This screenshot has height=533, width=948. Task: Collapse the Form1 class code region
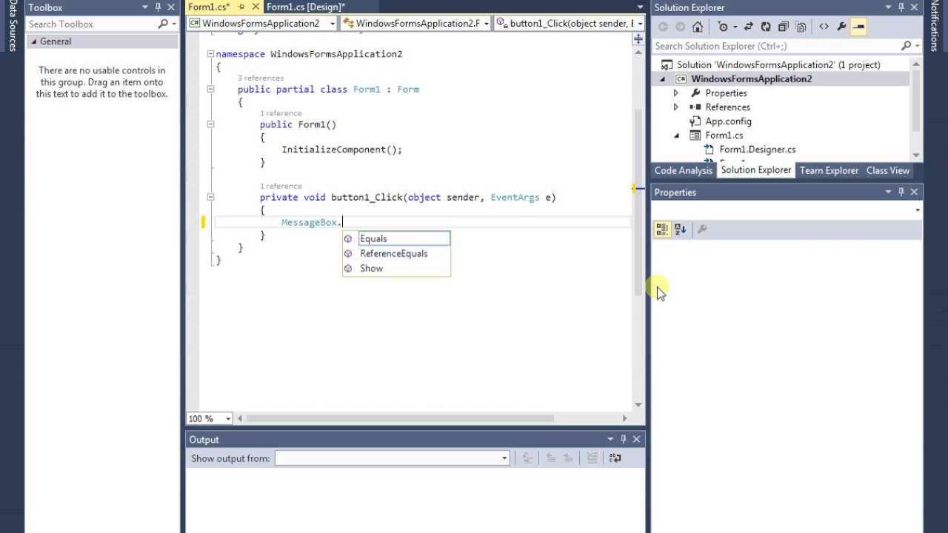[210, 90]
